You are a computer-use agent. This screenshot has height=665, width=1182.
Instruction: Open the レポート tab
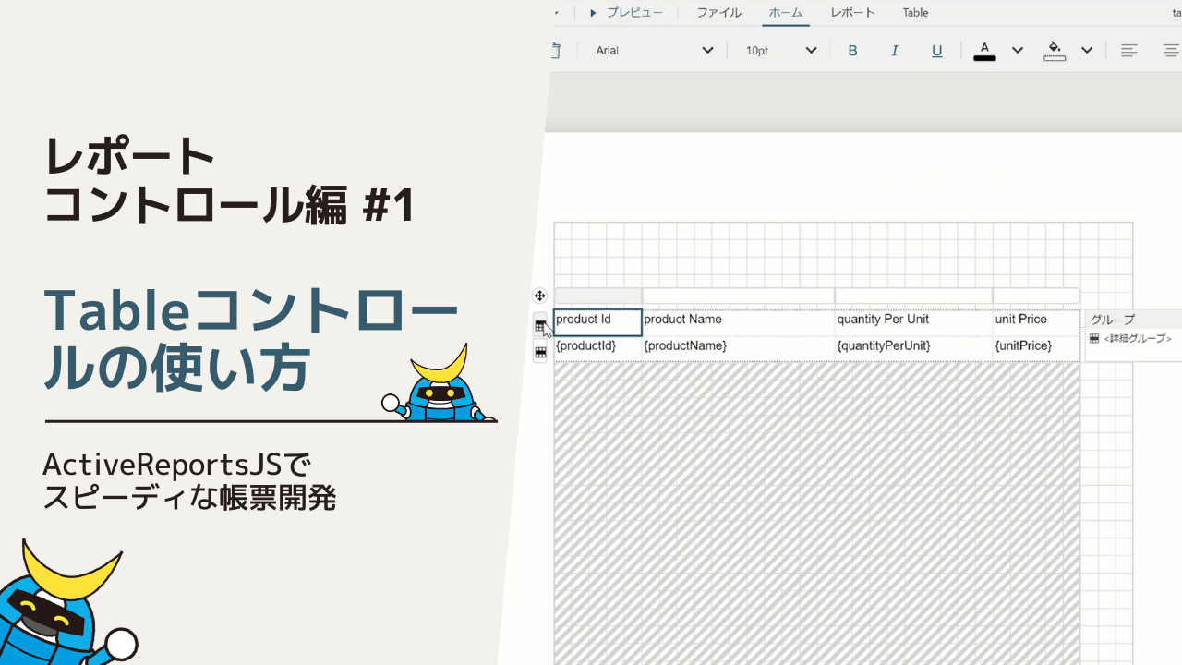(852, 13)
